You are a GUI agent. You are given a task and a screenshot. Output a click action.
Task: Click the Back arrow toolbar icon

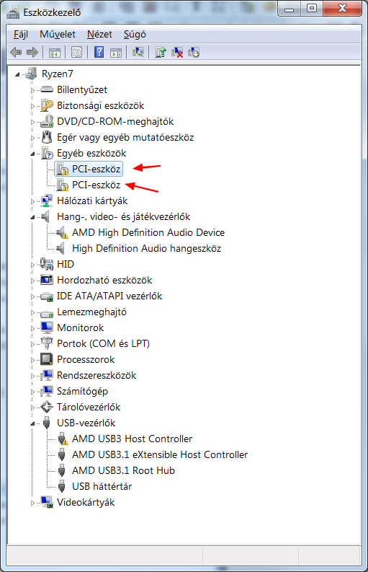[16, 52]
